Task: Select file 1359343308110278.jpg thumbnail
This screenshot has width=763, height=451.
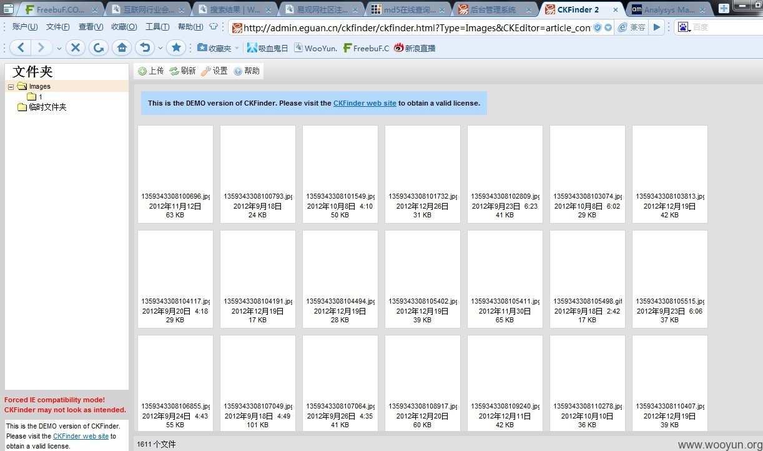Action: click(x=588, y=383)
